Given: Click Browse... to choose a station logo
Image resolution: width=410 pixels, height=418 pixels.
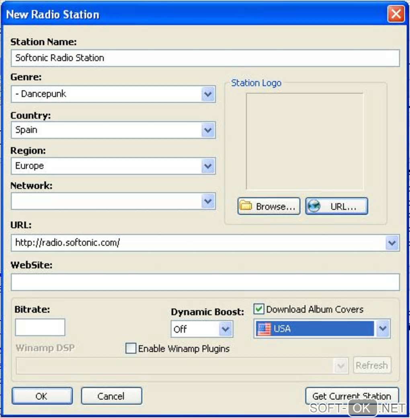Looking at the screenshot, I should tap(269, 206).
